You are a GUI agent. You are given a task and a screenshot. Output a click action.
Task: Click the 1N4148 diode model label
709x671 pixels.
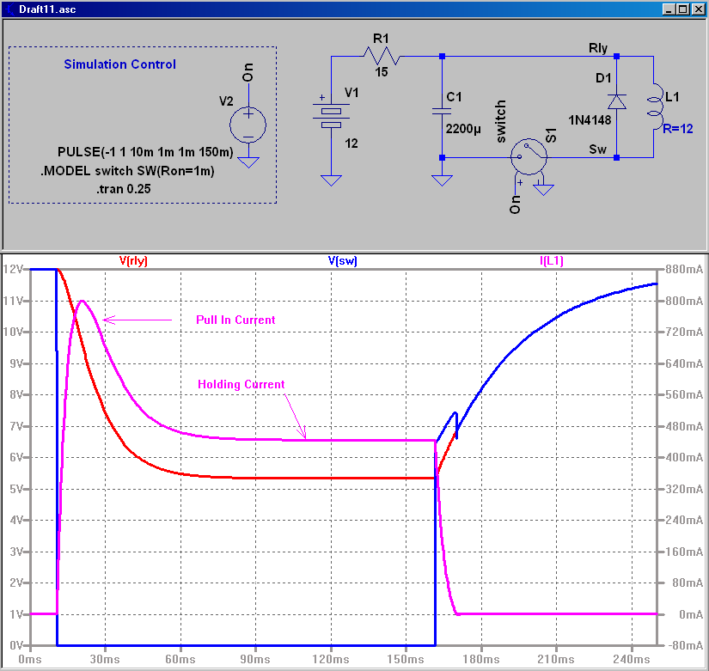point(590,120)
